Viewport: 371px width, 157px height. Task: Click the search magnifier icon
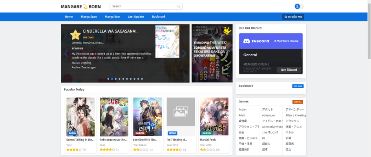(179, 6)
